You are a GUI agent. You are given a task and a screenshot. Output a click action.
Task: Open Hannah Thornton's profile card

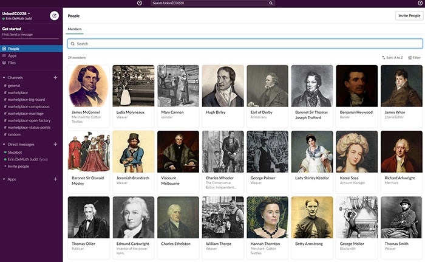click(x=268, y=227)
